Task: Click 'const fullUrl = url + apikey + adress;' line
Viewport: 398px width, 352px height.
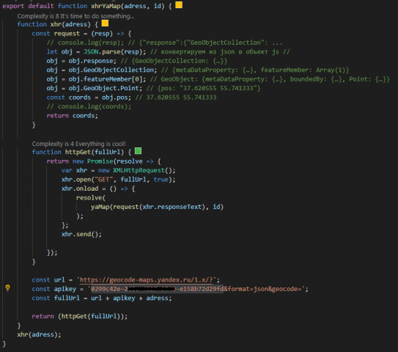Action: pyautogui.click(x=102, y=298)
